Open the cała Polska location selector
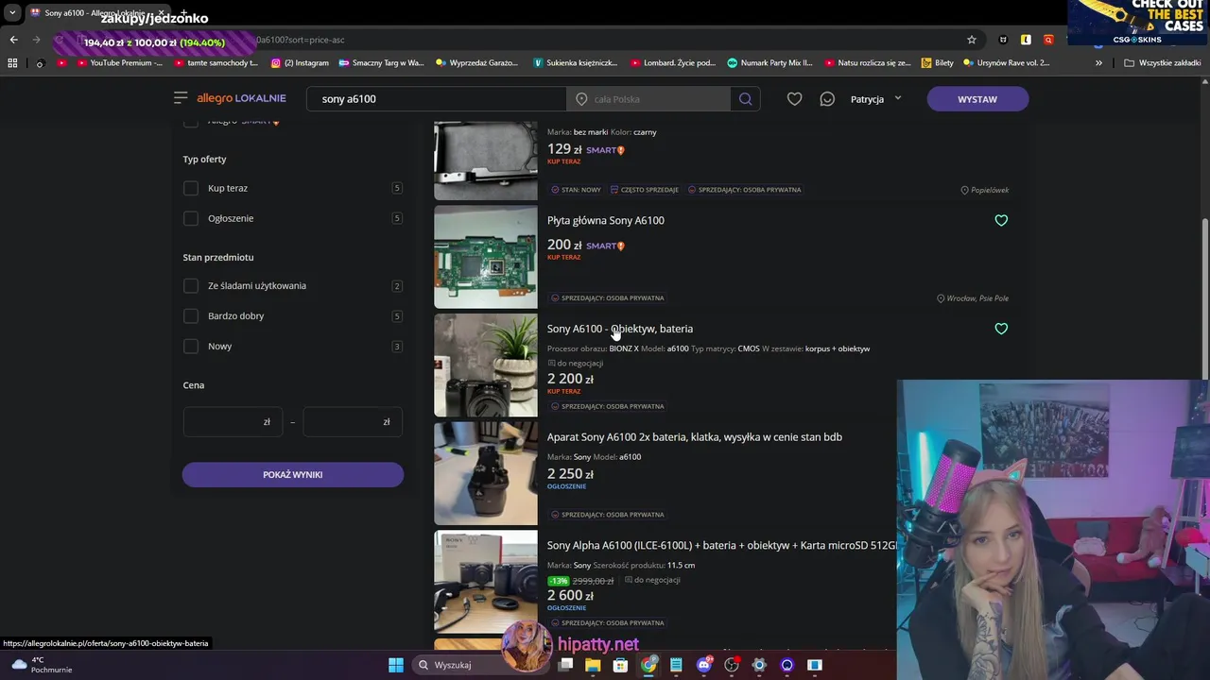Screen dimensions: 1210x680 648,99
